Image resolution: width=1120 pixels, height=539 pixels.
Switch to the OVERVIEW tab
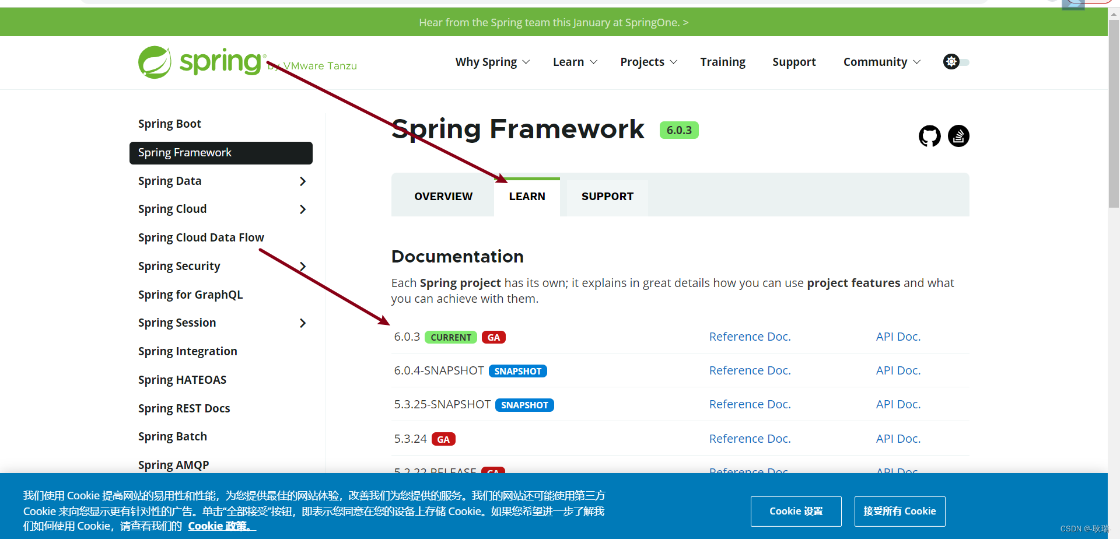click(443, 197)
